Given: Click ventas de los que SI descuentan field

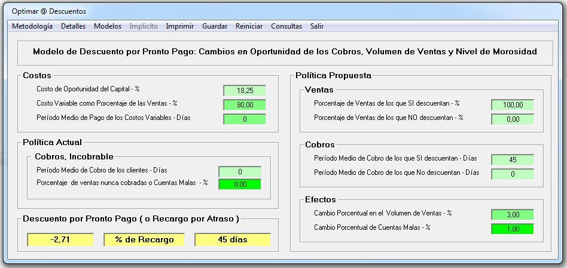Looking at the screenshot, I should pyautogui.click(x=513, y=105).
